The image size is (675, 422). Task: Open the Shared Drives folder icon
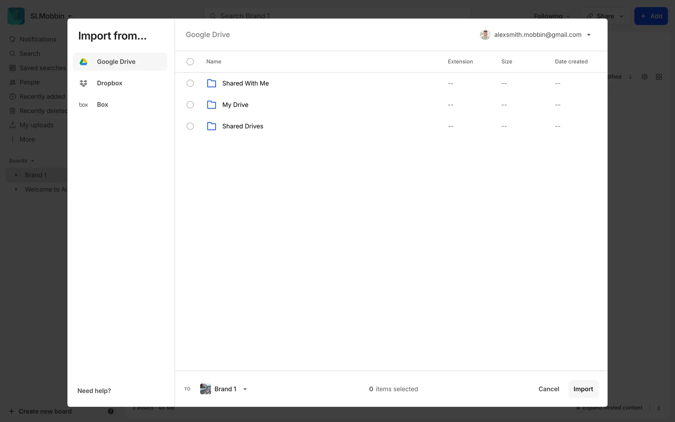tap(211, 126)
